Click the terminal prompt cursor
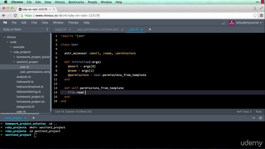 pyautogui.click(x=35, y=135)
